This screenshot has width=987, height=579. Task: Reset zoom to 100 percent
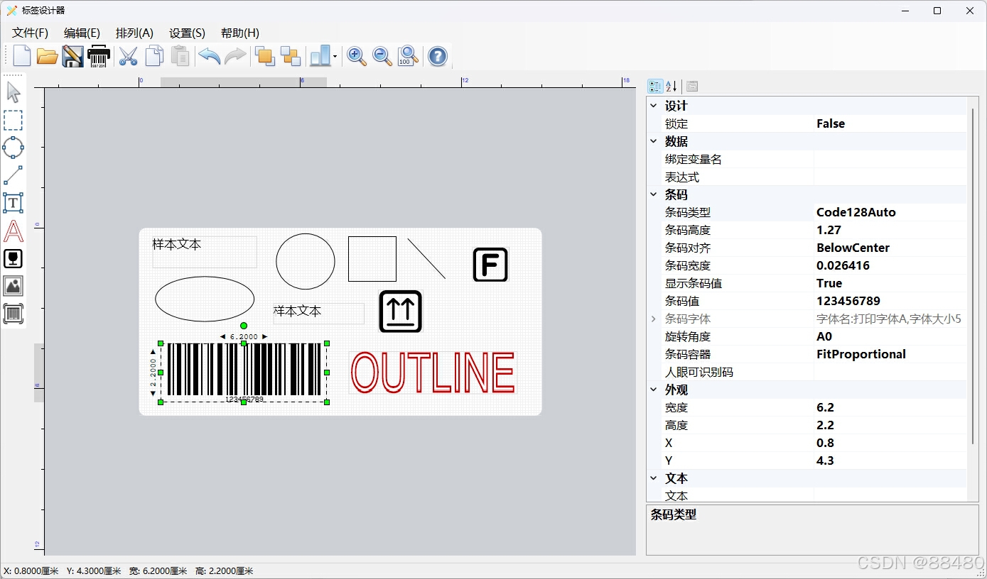coord(408,56)
